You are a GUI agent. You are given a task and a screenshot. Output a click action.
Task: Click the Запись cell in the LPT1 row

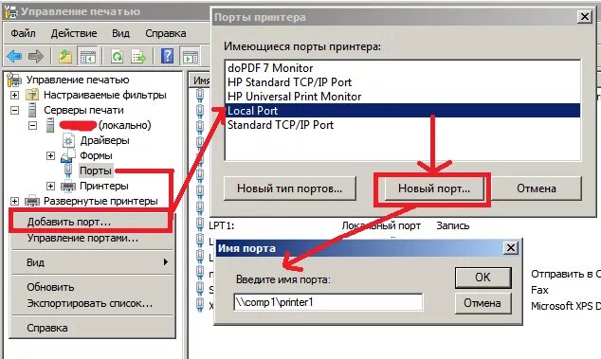coord(453,225)
